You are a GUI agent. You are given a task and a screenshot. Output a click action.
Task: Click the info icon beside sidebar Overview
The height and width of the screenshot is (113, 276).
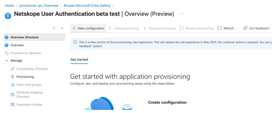[7, 45]
